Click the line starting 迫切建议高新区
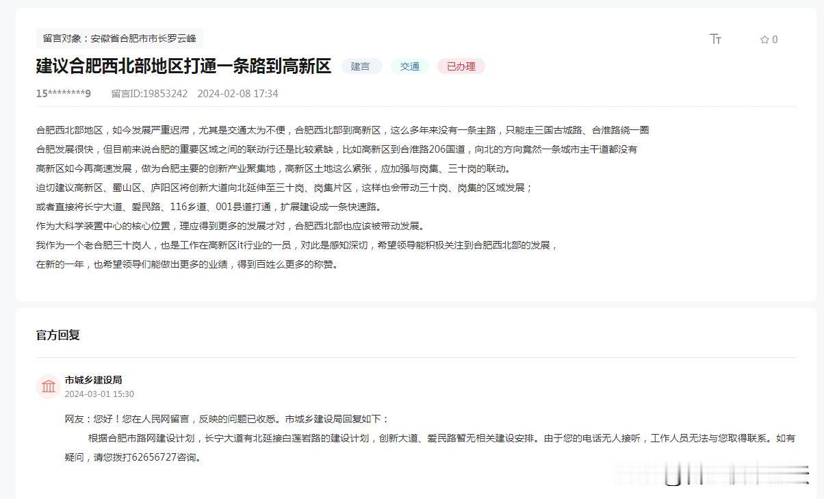Screen dimensions: 824x499 pos(285,188)
